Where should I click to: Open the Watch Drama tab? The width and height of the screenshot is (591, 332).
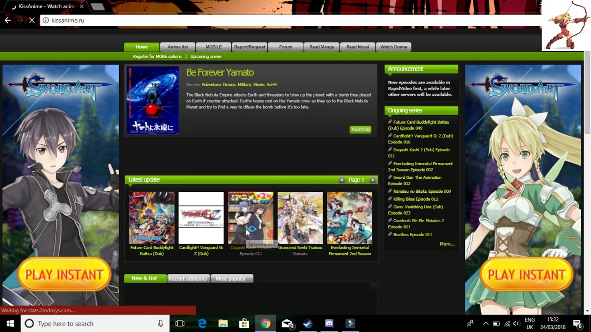(394, 47)
